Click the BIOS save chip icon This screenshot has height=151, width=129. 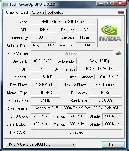pyautogui.click(x=118, y=53)
